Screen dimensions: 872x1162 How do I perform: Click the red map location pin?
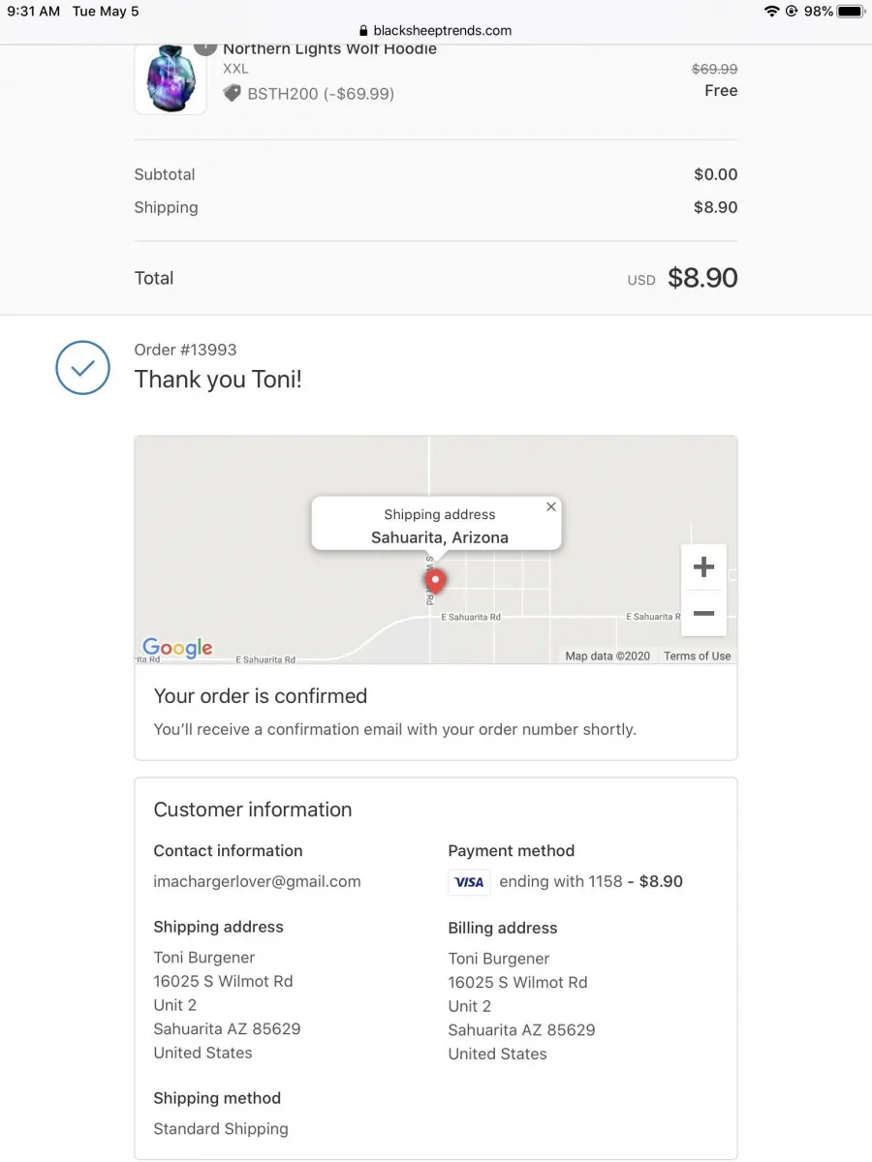(x=435, y=581)
